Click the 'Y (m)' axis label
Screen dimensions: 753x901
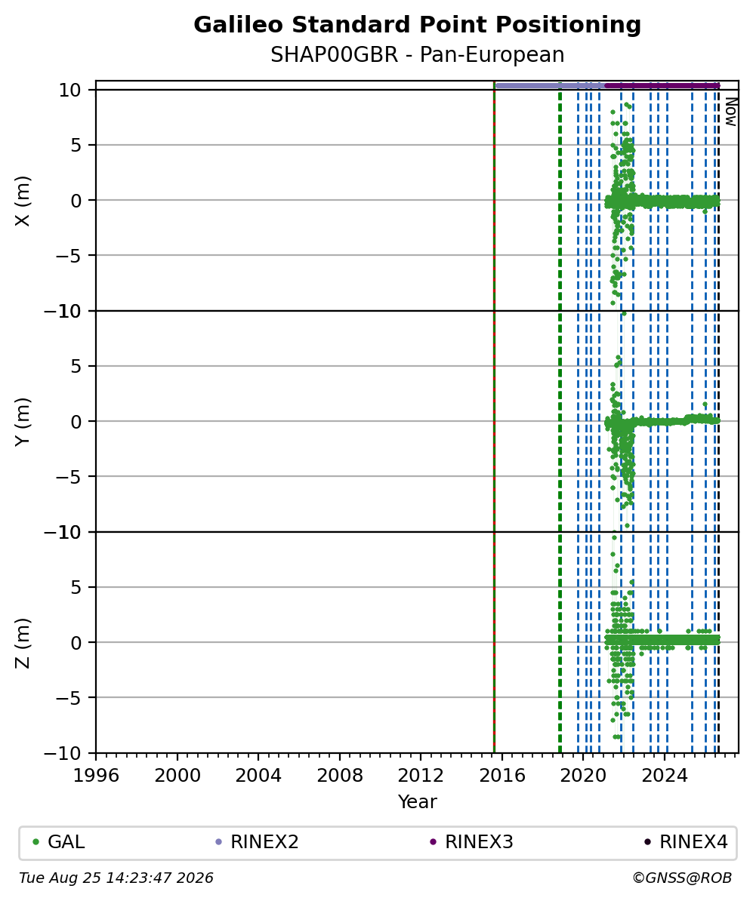[22, 422]
